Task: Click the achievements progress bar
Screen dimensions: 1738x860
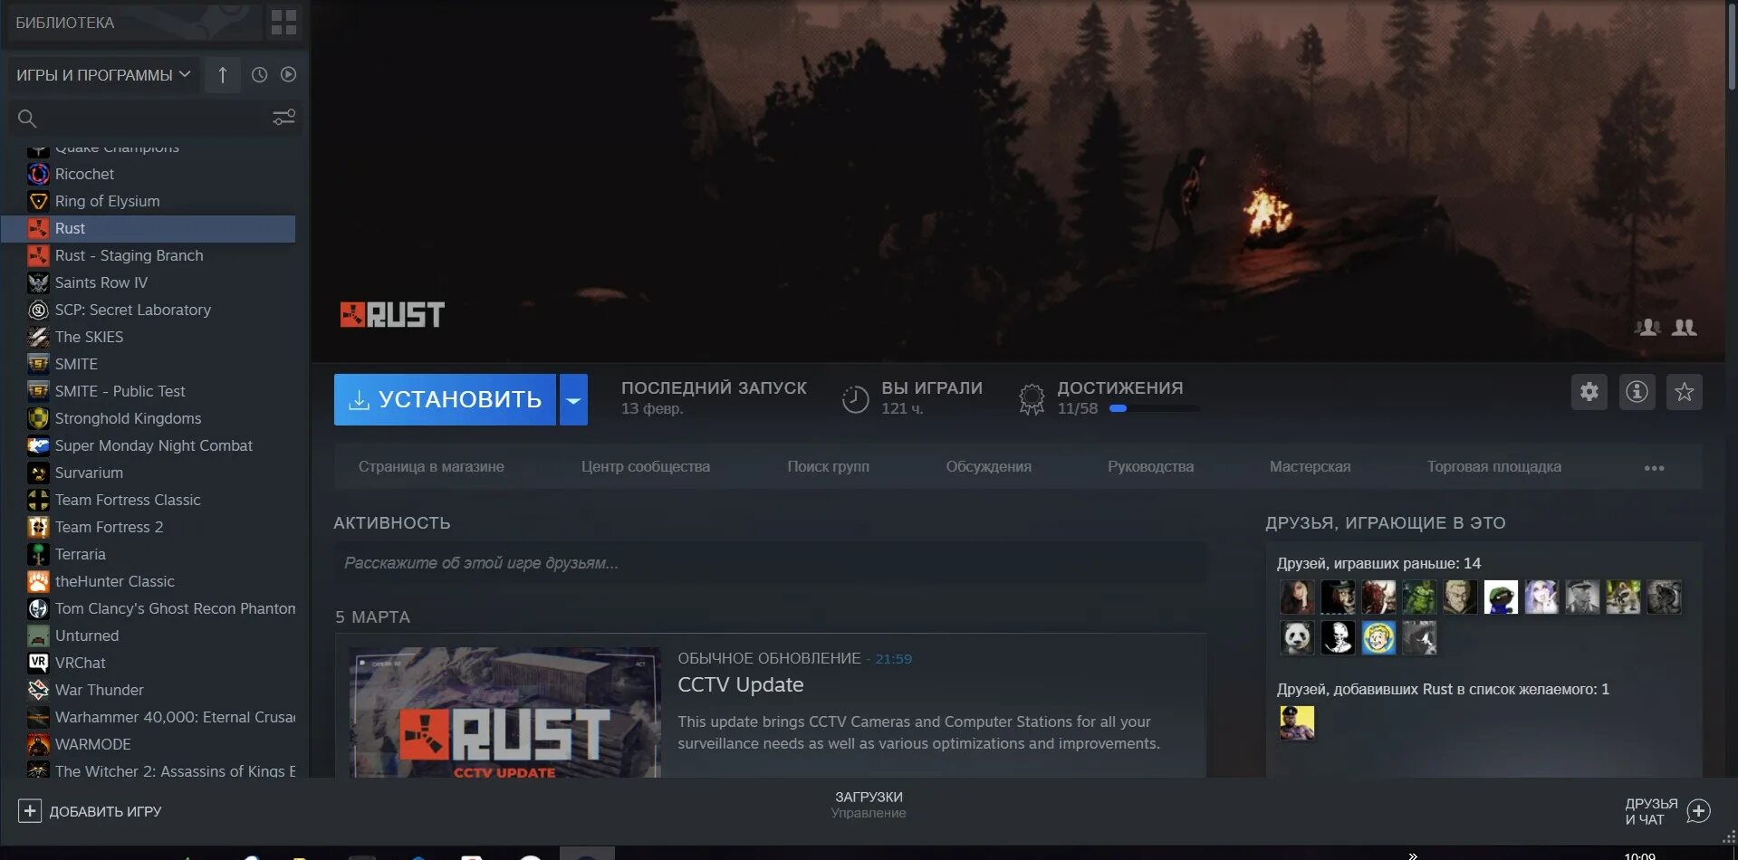Action: (x=1154, y=408)
